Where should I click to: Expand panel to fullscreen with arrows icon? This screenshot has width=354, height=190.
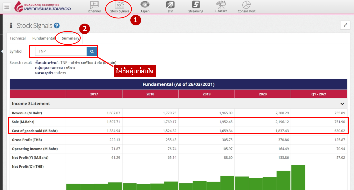[x=345, y=25]
